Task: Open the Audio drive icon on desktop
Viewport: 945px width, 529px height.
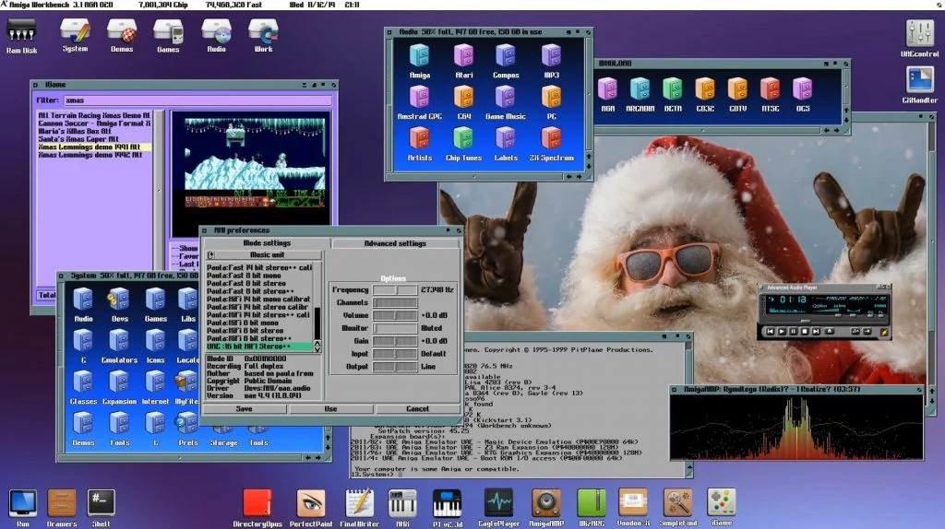Action: (216, 35)
